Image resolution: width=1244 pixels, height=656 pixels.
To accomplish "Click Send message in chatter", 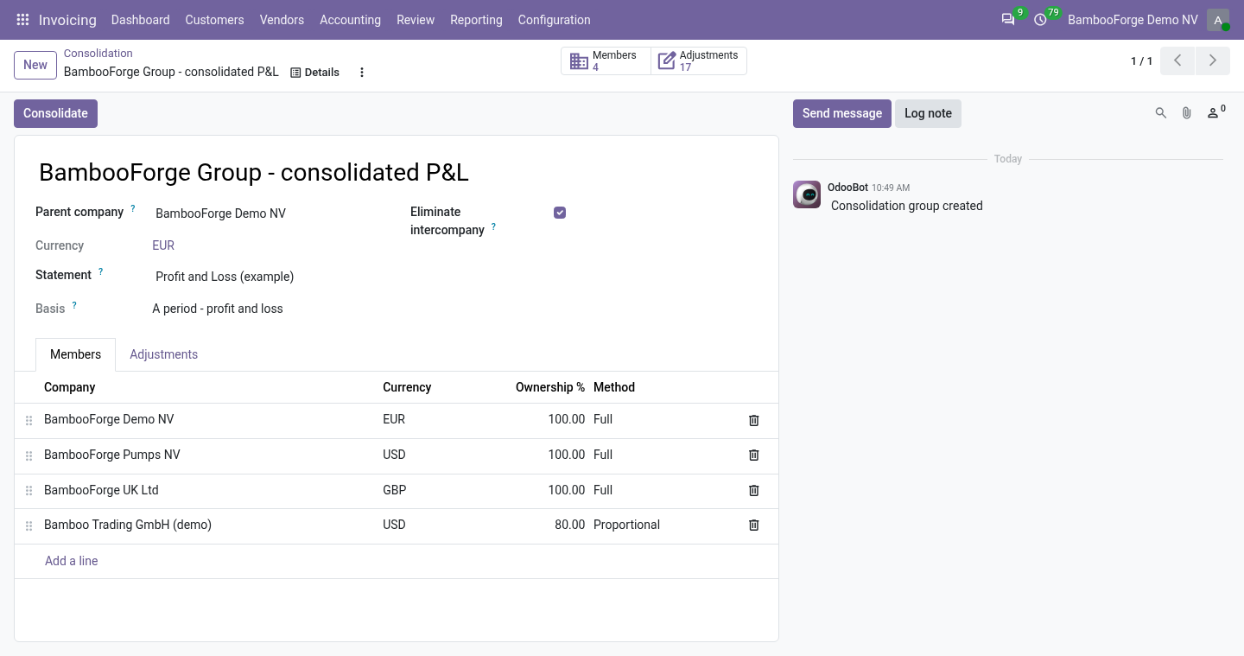I will [x=842, y=113].
